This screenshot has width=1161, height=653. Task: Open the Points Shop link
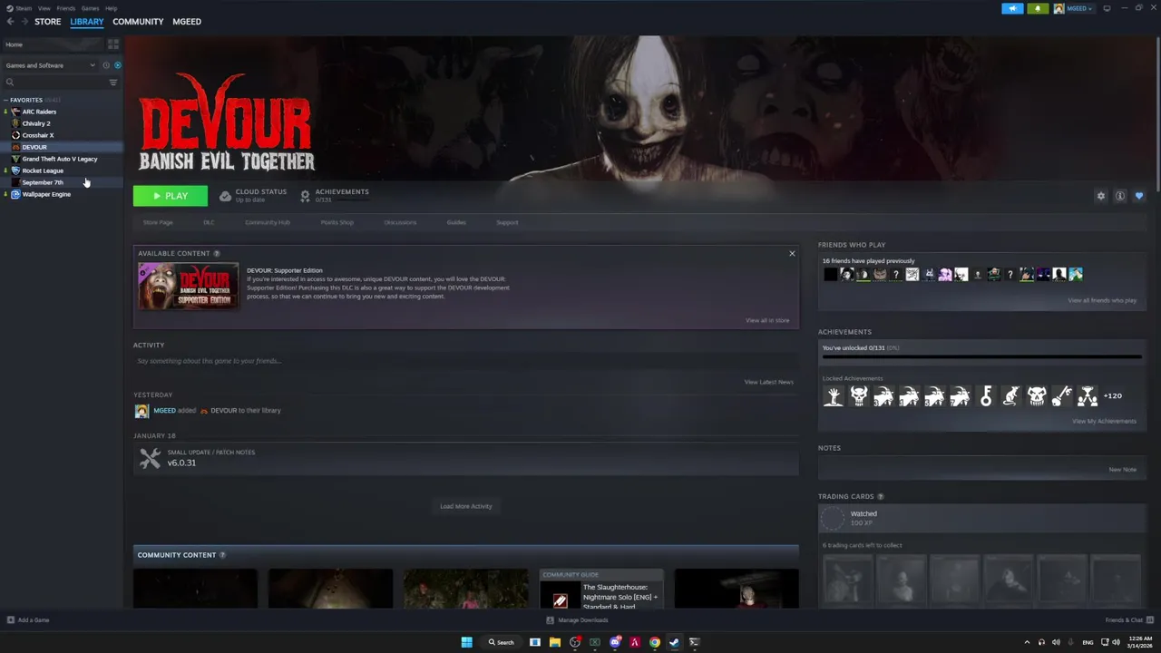pos(337,222)
